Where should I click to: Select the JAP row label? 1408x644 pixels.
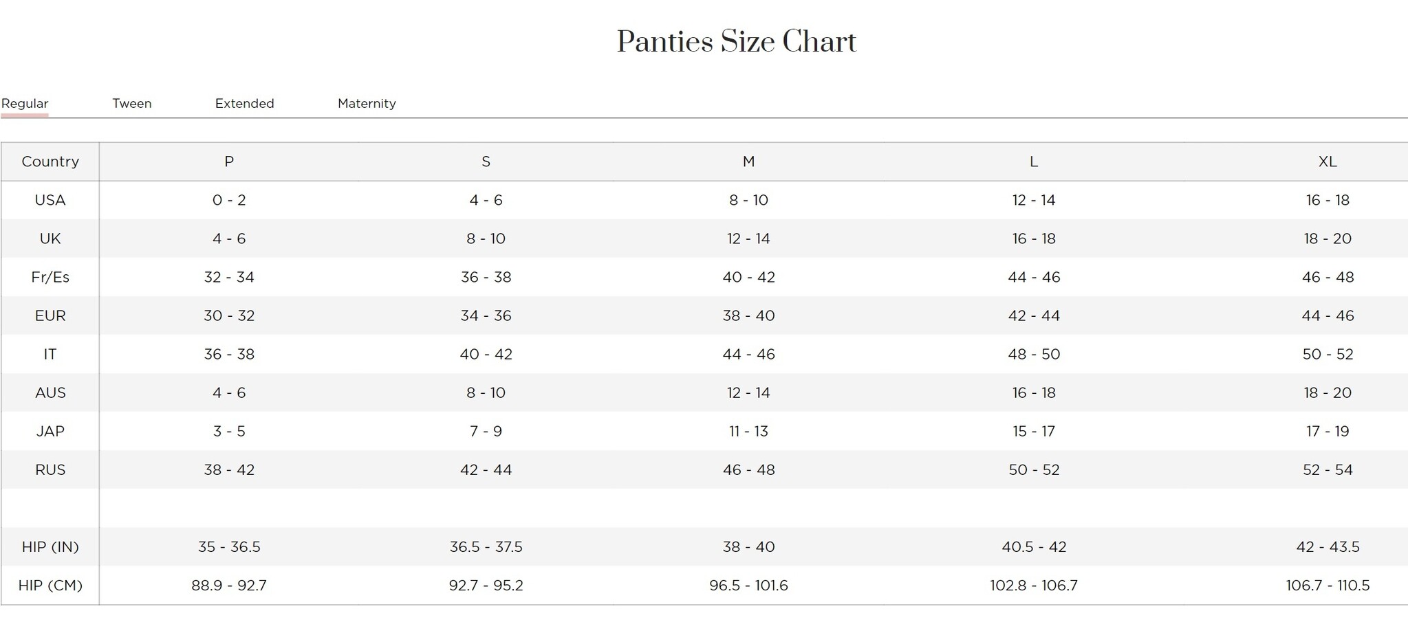coord(50,431)
